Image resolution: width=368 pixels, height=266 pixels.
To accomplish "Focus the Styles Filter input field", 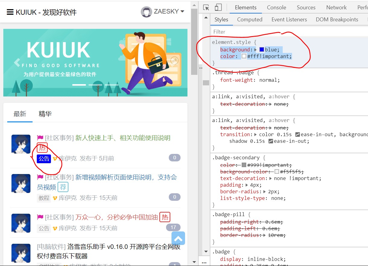I will (x=289, y=32).
